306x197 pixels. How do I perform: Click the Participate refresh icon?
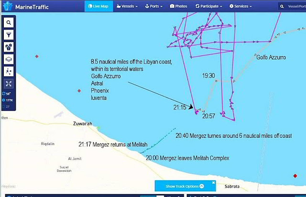[x=197, y=6]
